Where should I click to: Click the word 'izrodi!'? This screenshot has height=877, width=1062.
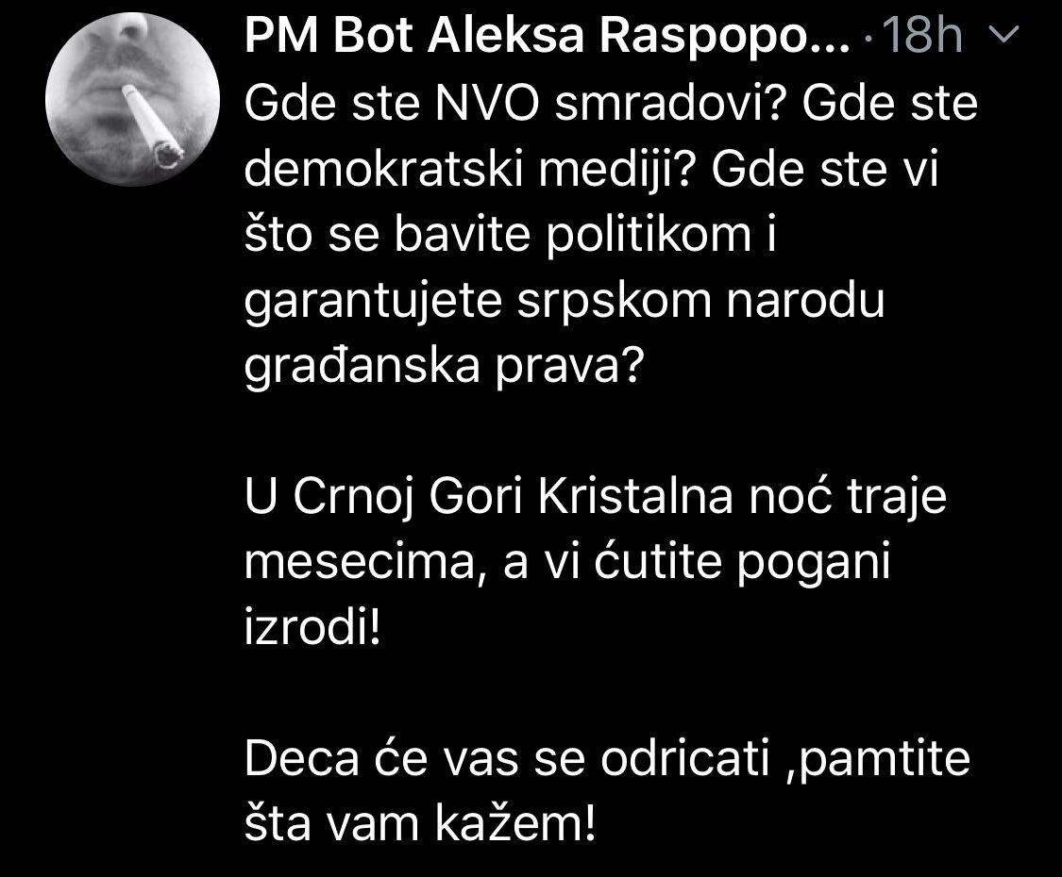pos(312,628)
